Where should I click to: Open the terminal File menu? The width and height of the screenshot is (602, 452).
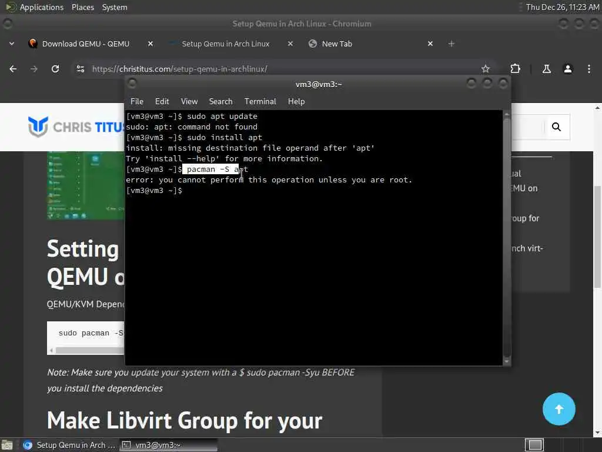(x=136, y=101)
